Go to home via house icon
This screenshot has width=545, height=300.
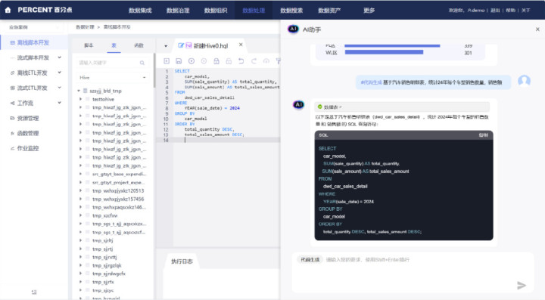tap(8, 10)
